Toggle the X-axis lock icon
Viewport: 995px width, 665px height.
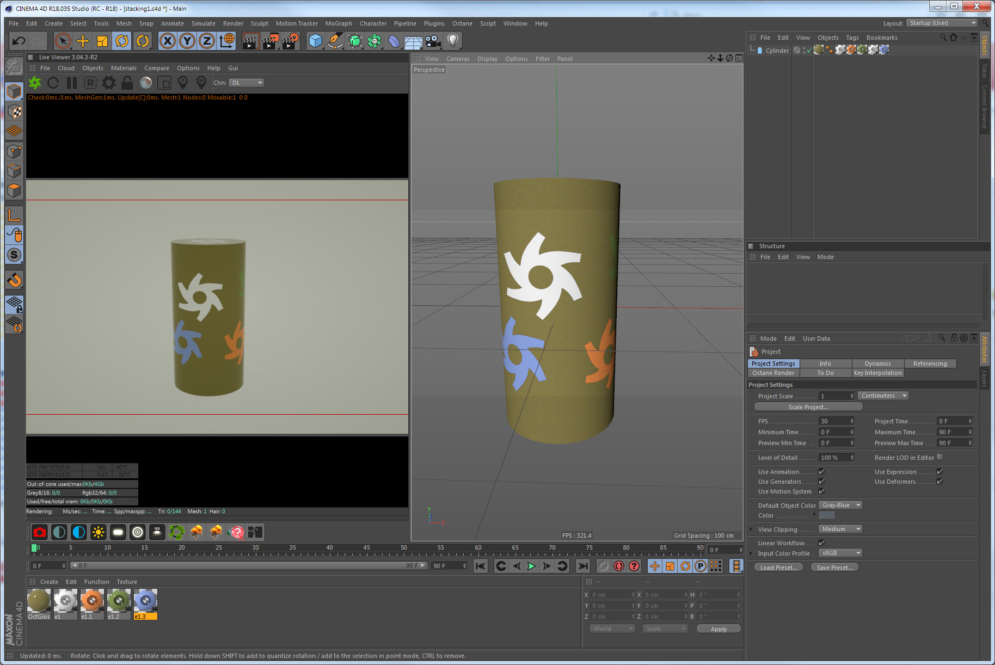[168, 41]
